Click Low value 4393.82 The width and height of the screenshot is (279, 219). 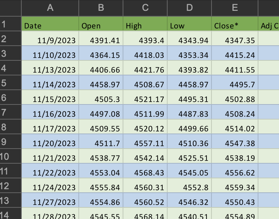click(x=189, y=68)
